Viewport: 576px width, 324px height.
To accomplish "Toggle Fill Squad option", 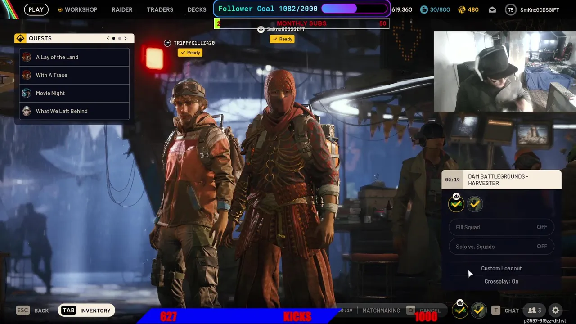I will coord(501,227).
